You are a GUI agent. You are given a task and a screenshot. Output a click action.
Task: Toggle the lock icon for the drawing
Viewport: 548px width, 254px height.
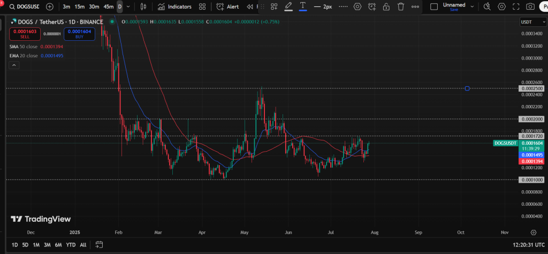point(386,6)
